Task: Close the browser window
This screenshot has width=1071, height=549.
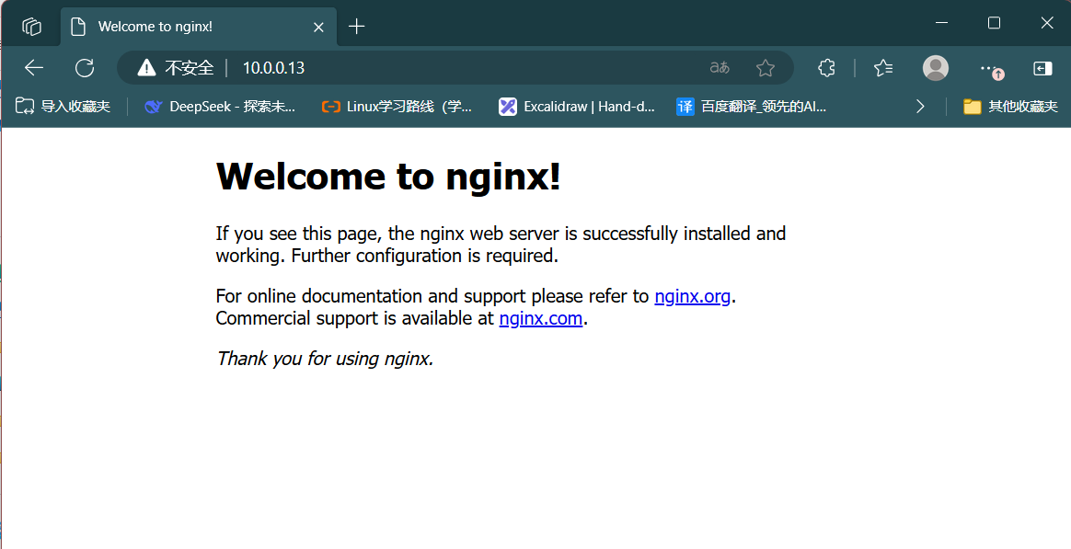Action: pyautogui.click(x=1046, y=23)
